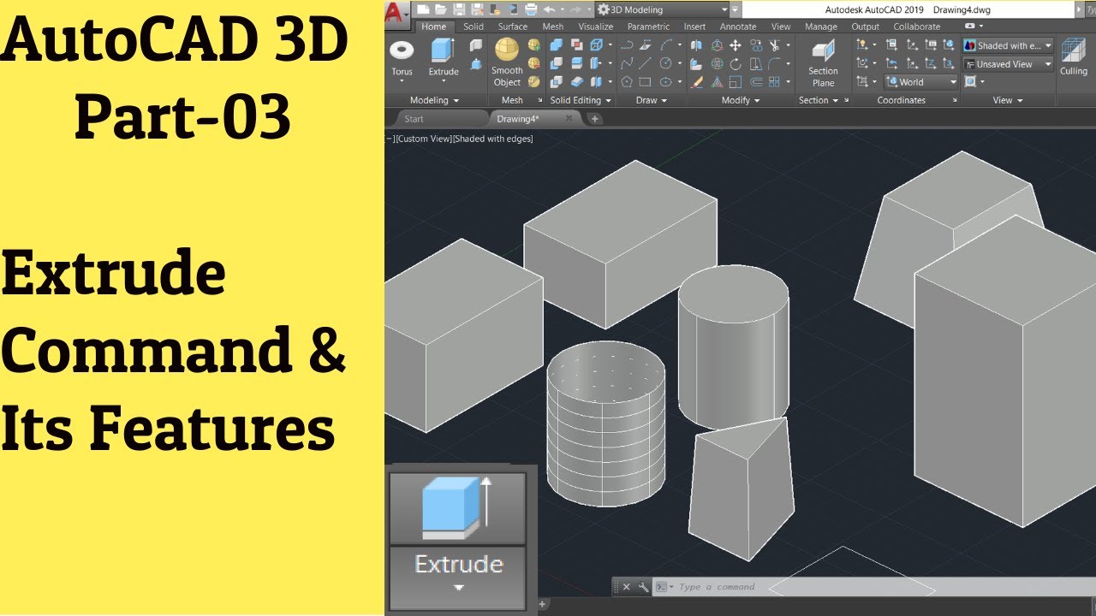Choose the Thicken surface tool

coord(577,82)
